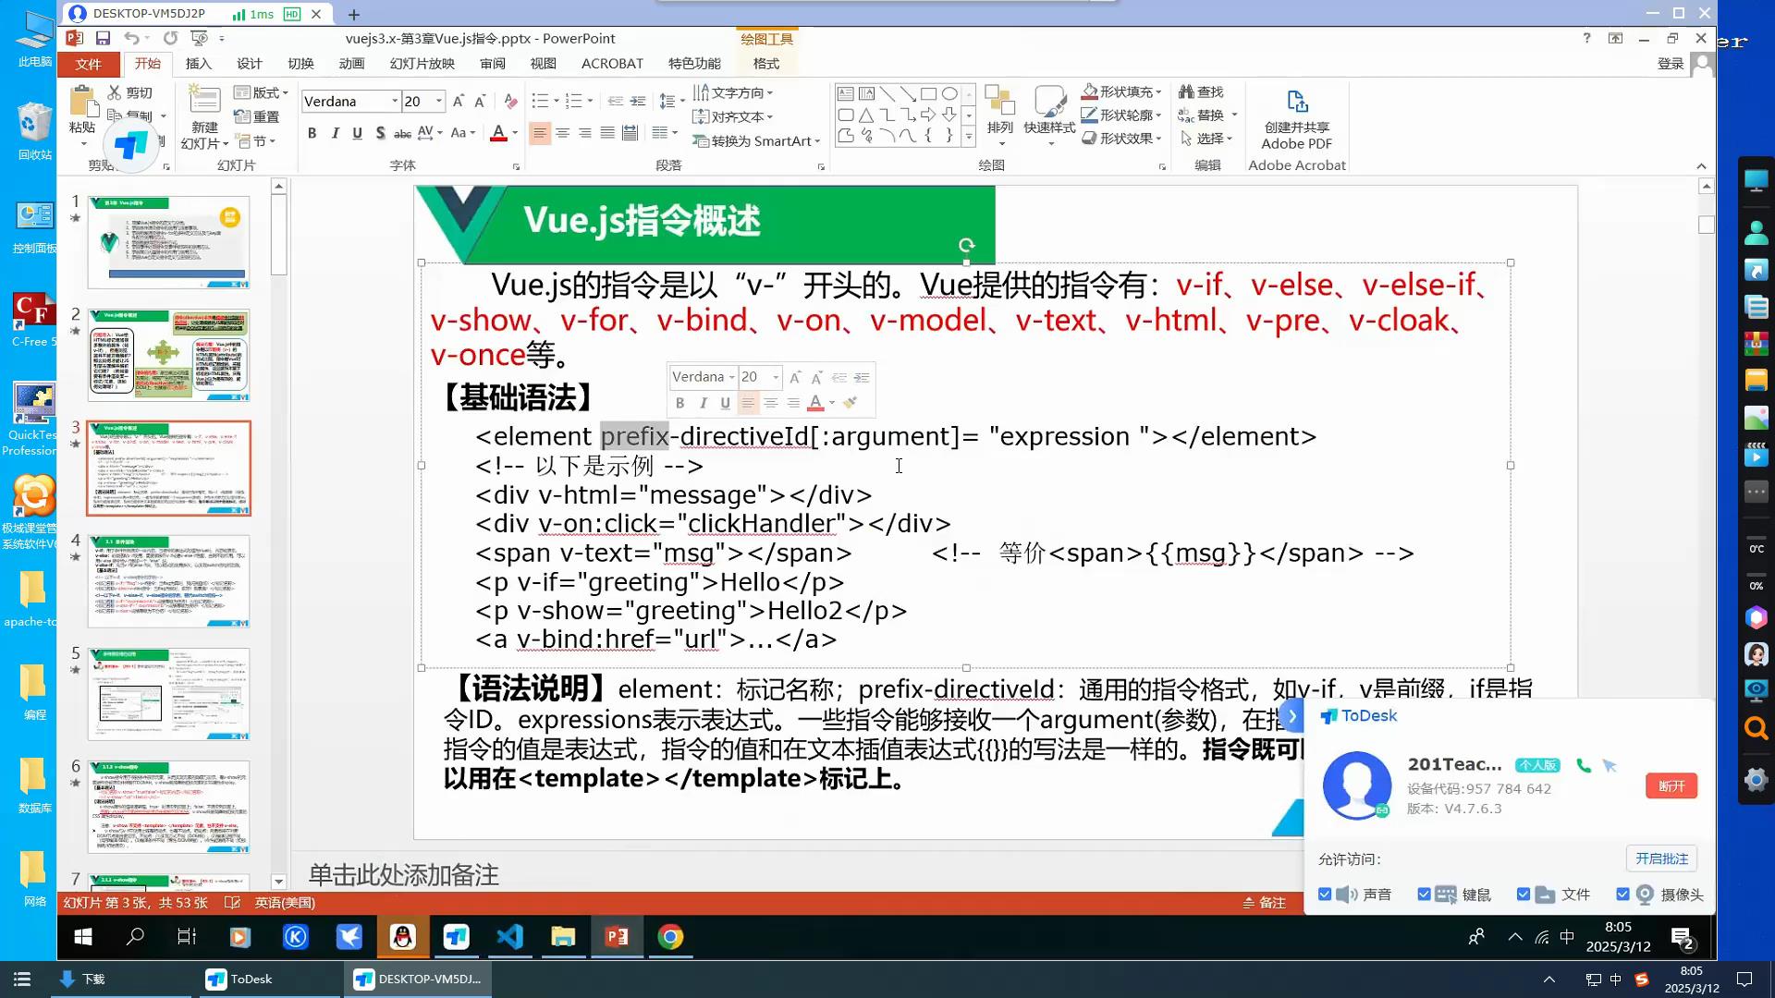Center align text in paragraph group
Screen dimensions: 1775x998
562,133
